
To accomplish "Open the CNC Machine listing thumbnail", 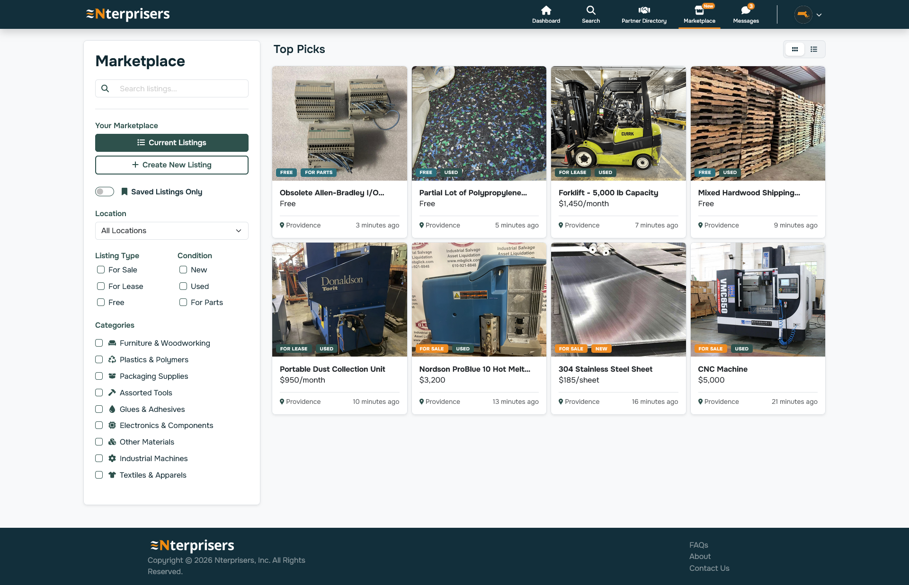I will click(757, 299).
